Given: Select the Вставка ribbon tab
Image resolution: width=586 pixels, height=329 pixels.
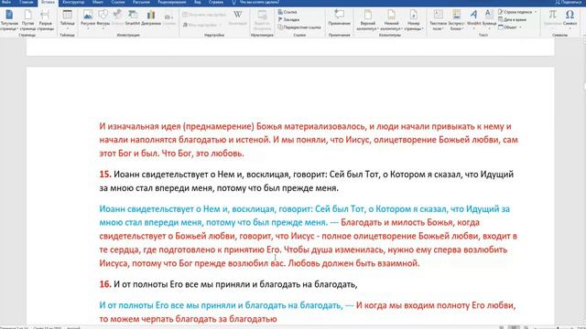Looking at the screenshot, I should coord(48,2).
